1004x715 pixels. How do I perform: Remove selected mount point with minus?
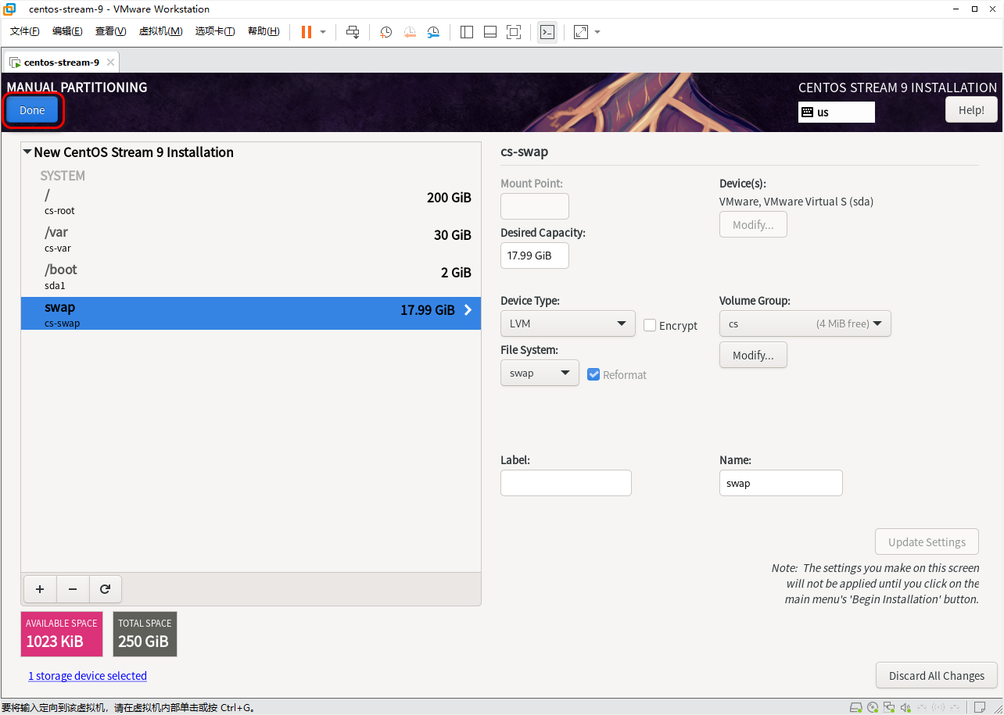[73, 589]
